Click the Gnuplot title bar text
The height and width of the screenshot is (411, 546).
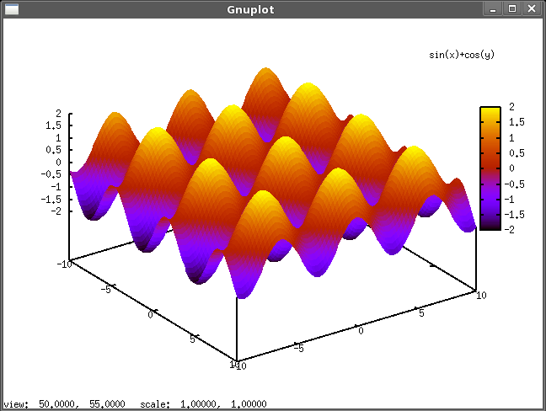pos(250,10)
